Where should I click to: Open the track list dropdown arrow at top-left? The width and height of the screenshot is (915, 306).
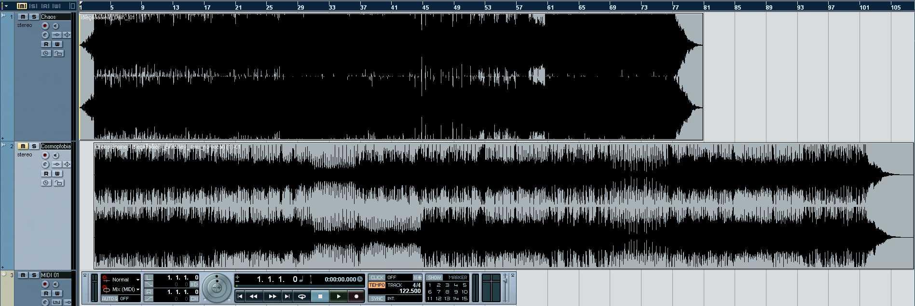[6, 6]
